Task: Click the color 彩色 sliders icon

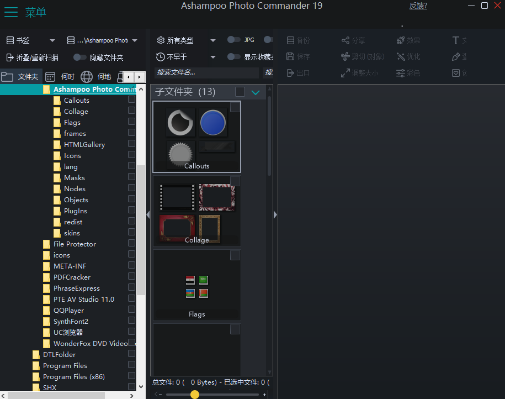Action: tap(400, 73)
